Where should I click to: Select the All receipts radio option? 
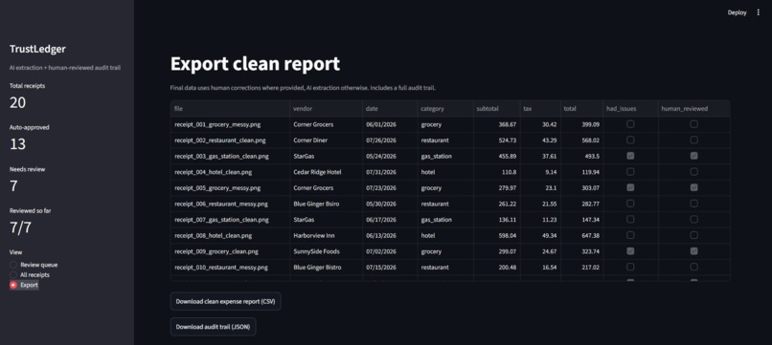[30, 274]
